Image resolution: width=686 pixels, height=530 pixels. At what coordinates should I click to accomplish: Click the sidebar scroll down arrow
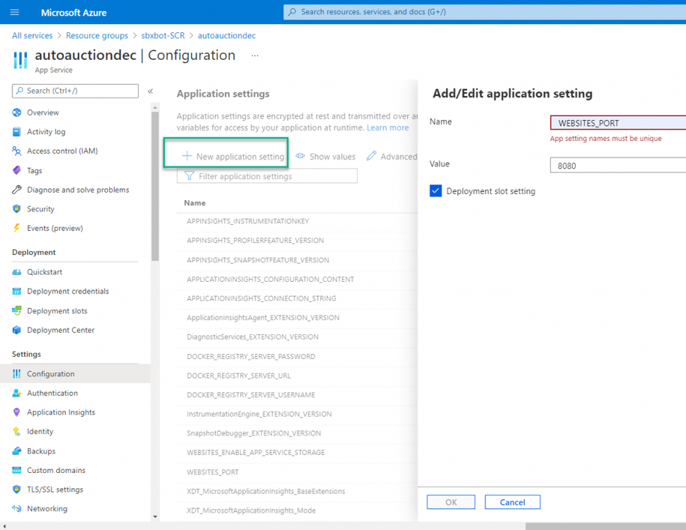(155, 517)
